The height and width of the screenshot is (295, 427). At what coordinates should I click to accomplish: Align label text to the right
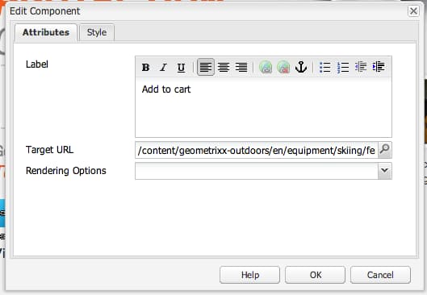[x=241, y=67]
